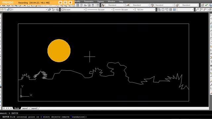
Task: Open the Dimension Style manager icon
Action: pos(128,5)
